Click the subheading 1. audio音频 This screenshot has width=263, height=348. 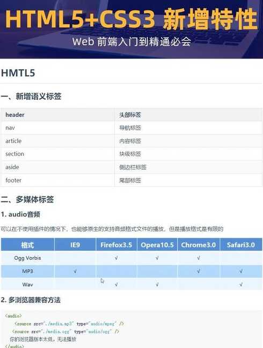click(x=20, y=214)
